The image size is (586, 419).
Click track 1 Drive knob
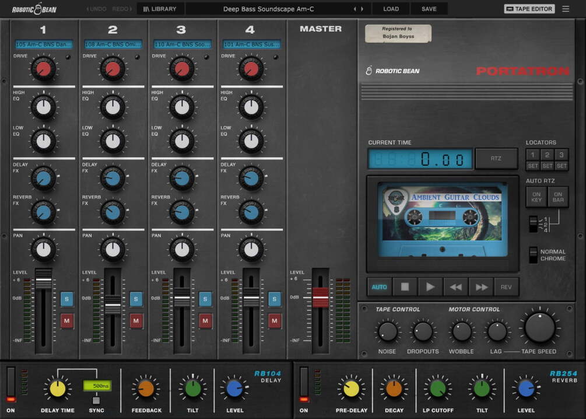(x=43, y=69)
